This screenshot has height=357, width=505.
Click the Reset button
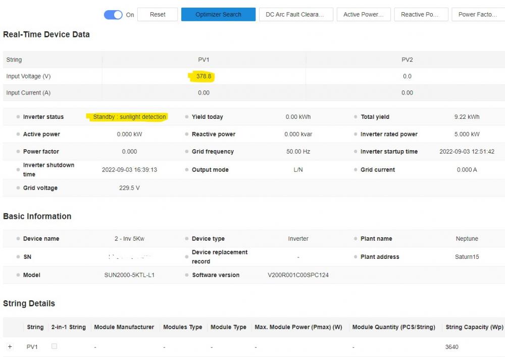pos(158,15)
